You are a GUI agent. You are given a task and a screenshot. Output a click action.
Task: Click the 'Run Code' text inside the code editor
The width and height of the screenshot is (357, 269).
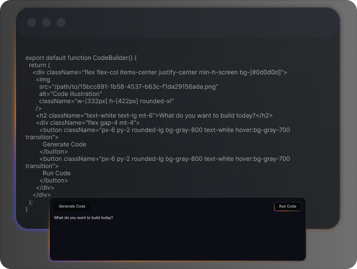pyautogui.click(x=56, y=173)
